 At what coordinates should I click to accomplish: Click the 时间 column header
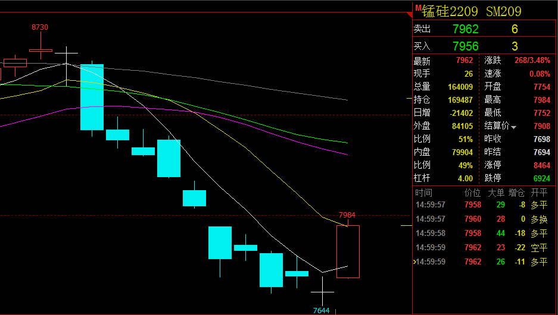tap(424, 193)
